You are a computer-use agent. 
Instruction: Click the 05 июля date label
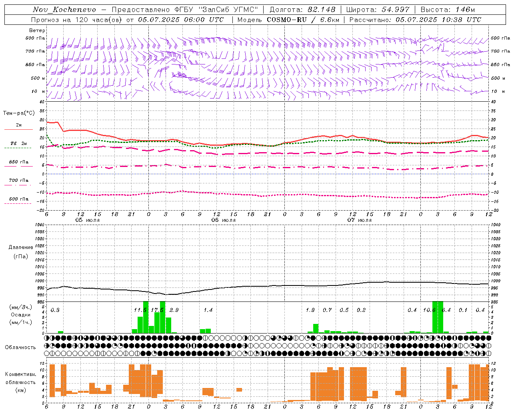pyautogui.click(x=88, y=220)
